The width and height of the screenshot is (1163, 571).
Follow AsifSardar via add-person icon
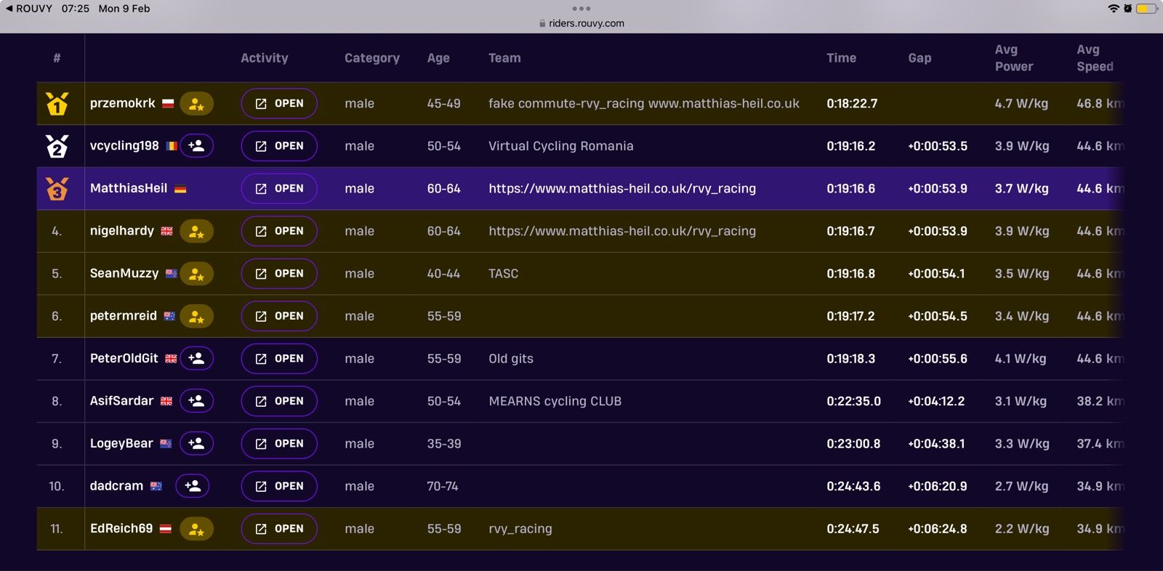pos(196,401)
